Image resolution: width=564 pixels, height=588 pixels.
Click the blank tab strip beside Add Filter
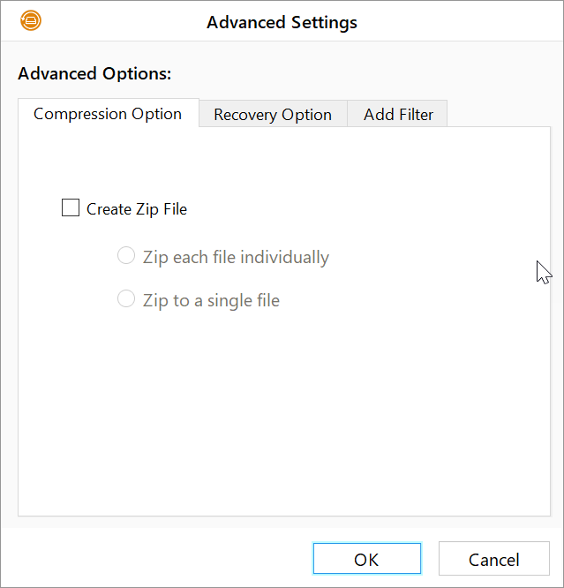coord(499,113)
